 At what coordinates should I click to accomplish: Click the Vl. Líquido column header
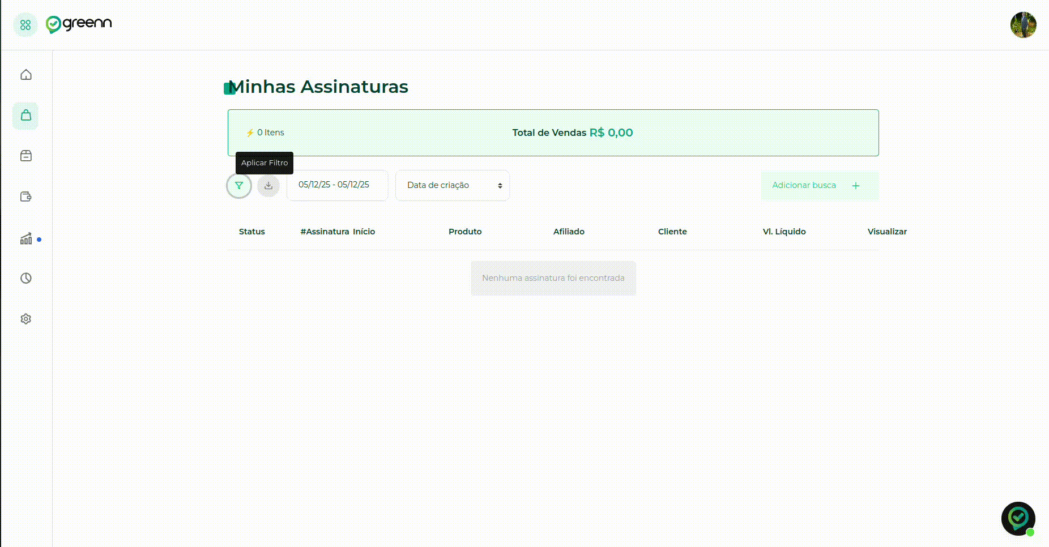(x=784, y=232)
